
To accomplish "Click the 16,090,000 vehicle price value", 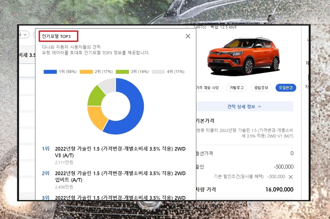I will click(x=279, y=189).
